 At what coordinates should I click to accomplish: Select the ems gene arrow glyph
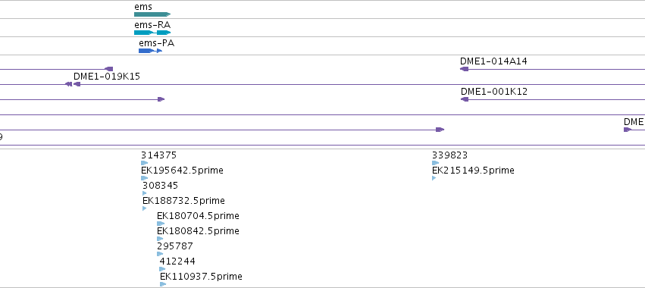152,14
